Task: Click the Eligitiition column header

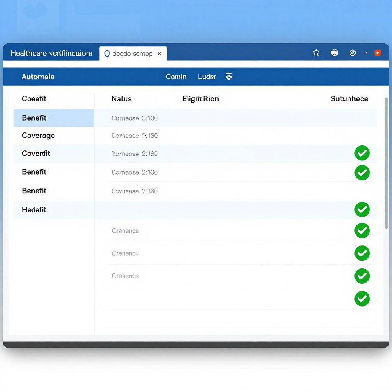Action: pos(201,98)
